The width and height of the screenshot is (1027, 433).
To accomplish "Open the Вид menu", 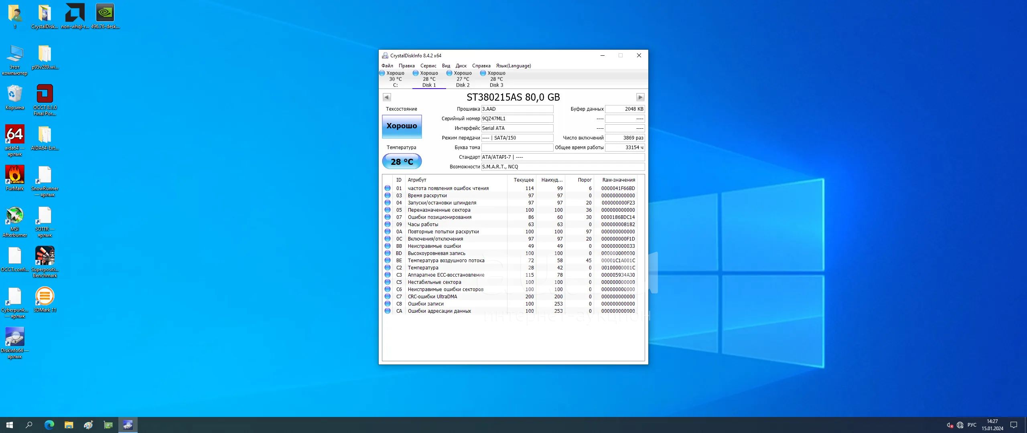I will coord(446,66).
